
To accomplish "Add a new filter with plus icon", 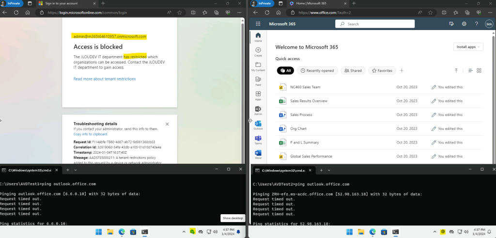I will tap(402, 71).
